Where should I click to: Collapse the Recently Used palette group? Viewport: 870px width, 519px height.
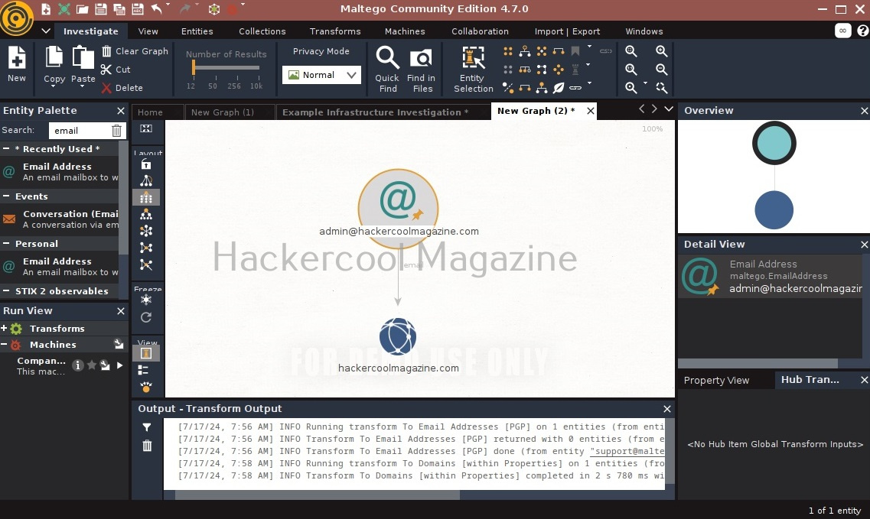pyautogui.click(x=6, y=148)
